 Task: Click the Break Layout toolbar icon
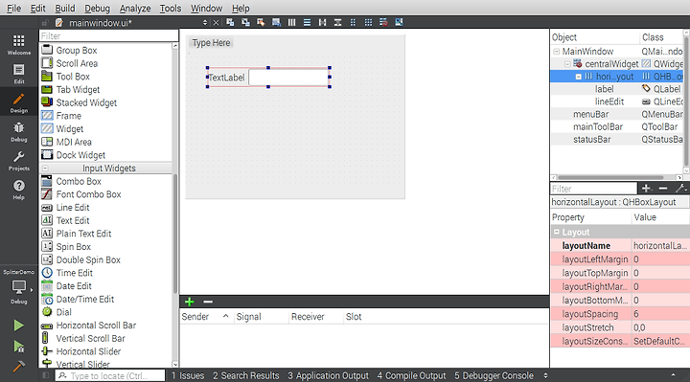(x=383, y=22)
